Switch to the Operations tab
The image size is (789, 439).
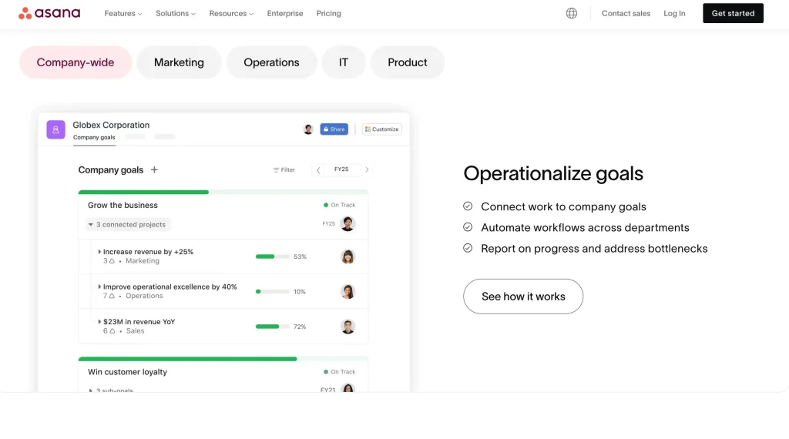pos(271,62)
